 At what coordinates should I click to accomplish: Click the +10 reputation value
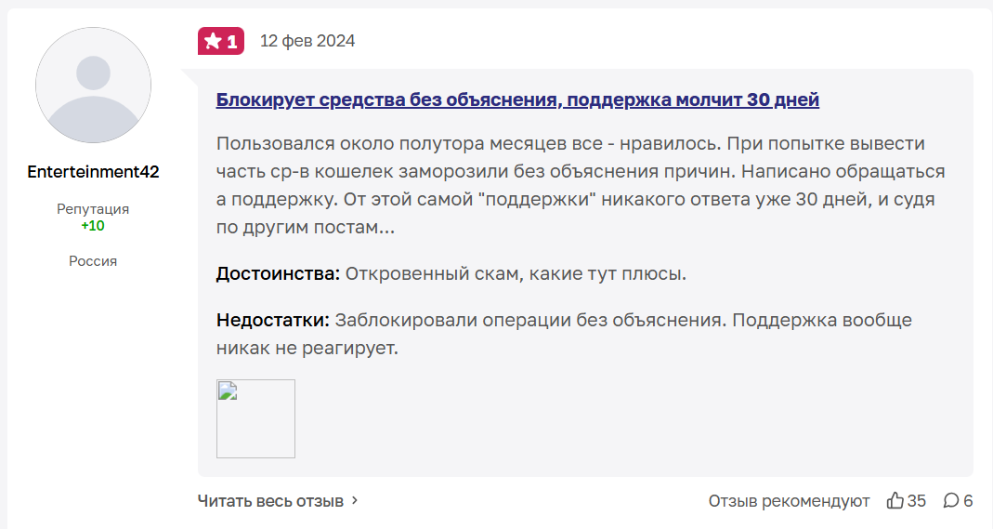(x=93, y=226)
